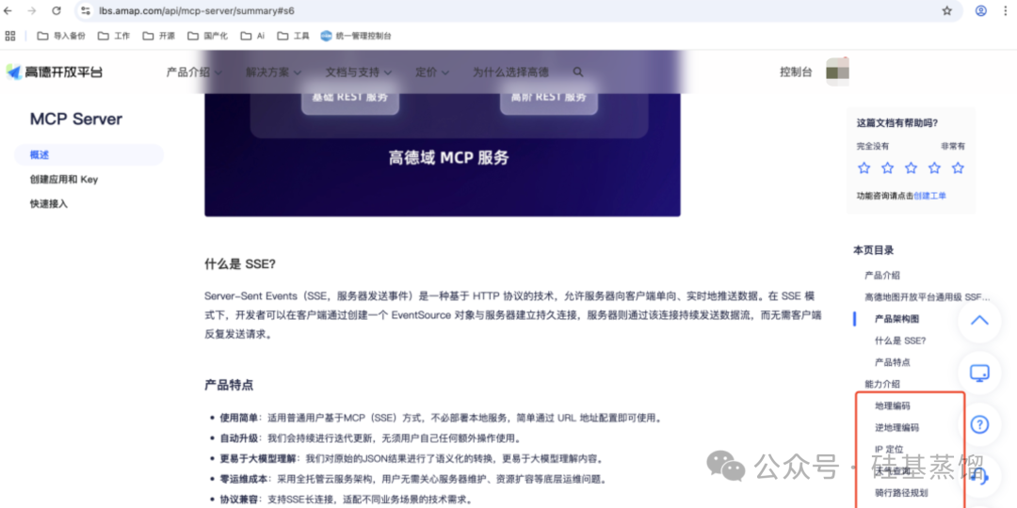Open 为什么选择高德 menu item
This screenshot has width=1017, height=508.
coord(510,71)
